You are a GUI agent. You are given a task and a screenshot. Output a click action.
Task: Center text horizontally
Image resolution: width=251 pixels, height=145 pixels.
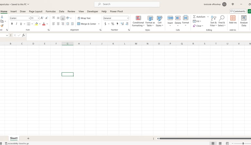pos(58,24)
